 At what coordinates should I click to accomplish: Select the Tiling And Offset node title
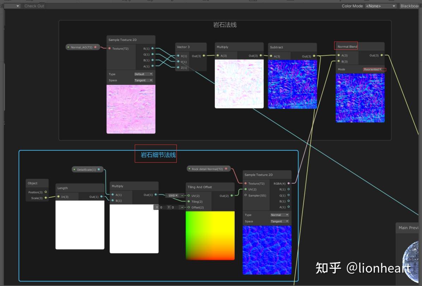(199, 187)
